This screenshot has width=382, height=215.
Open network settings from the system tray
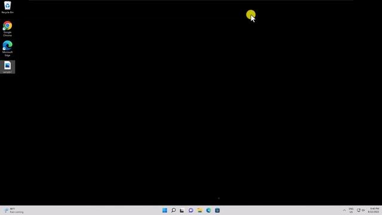(358, 210)
